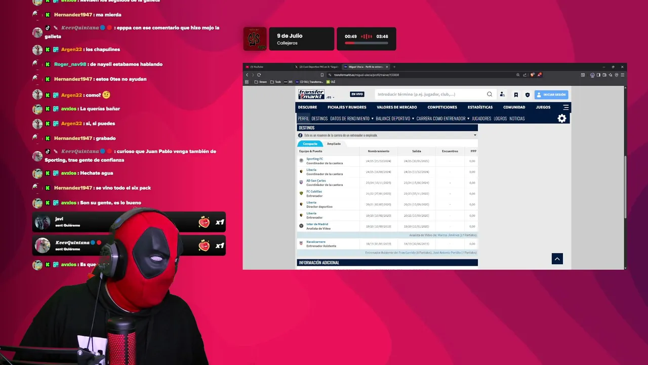
Task: Open the Navalcarnero team link
Action: [x=316, y=242]
